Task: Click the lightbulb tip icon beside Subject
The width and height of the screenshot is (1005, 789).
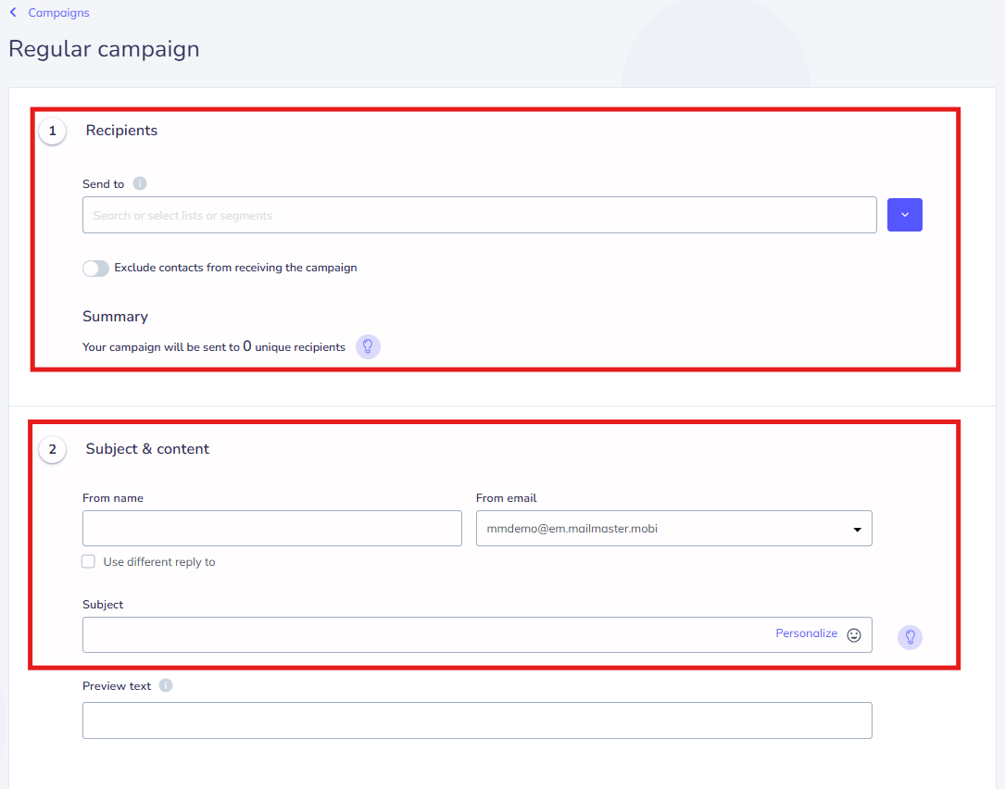Action: coord(910,637)
